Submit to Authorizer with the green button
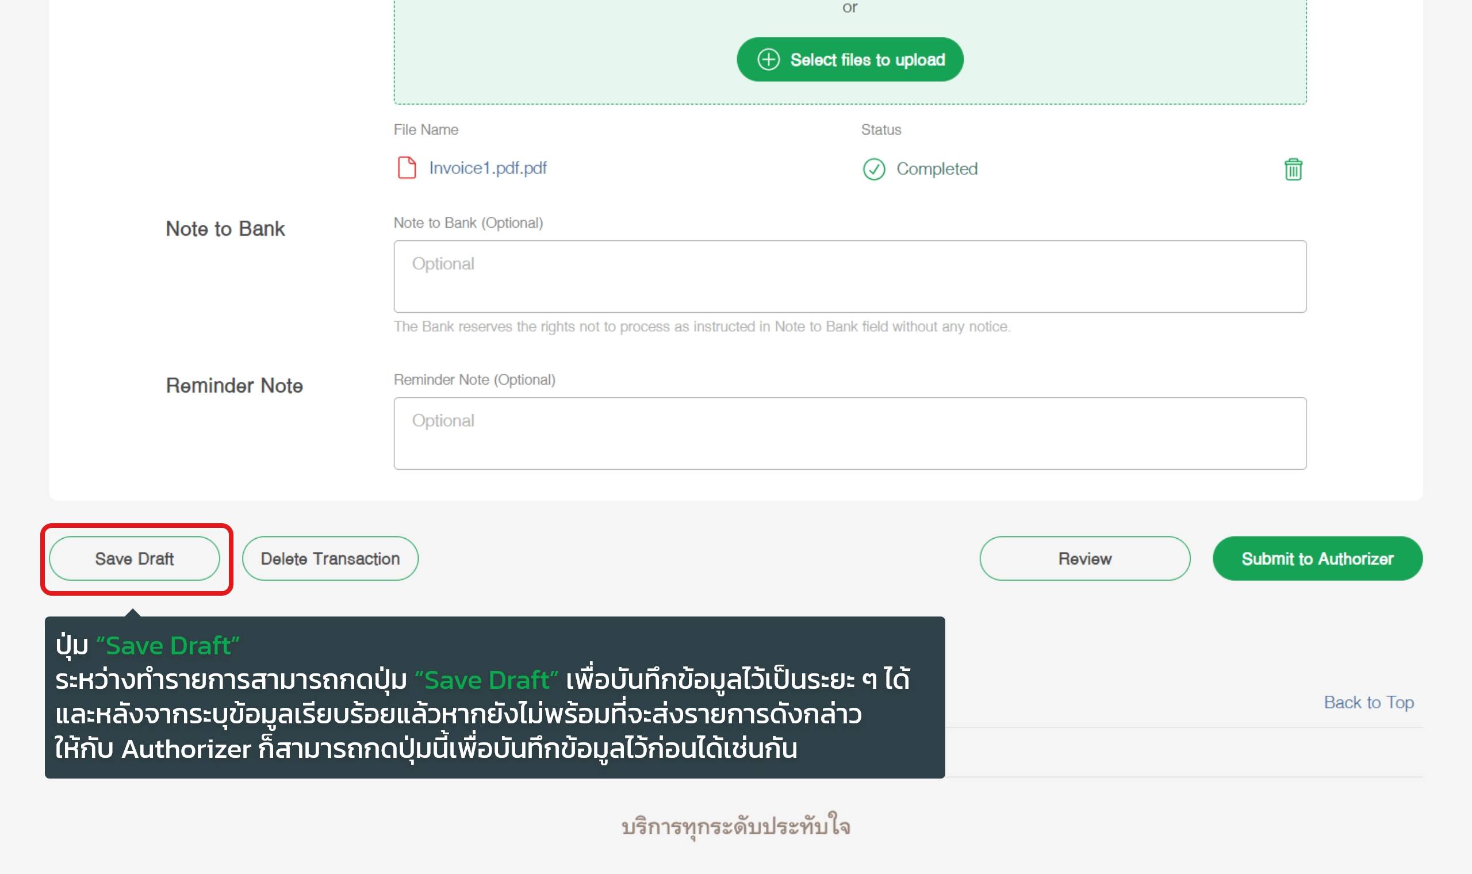This screenshot has height=874, width=1472. (x=1317, y=558)
